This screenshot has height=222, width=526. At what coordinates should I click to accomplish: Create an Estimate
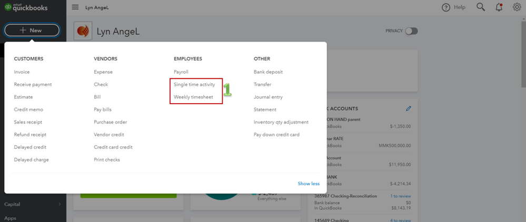point(24,97)
